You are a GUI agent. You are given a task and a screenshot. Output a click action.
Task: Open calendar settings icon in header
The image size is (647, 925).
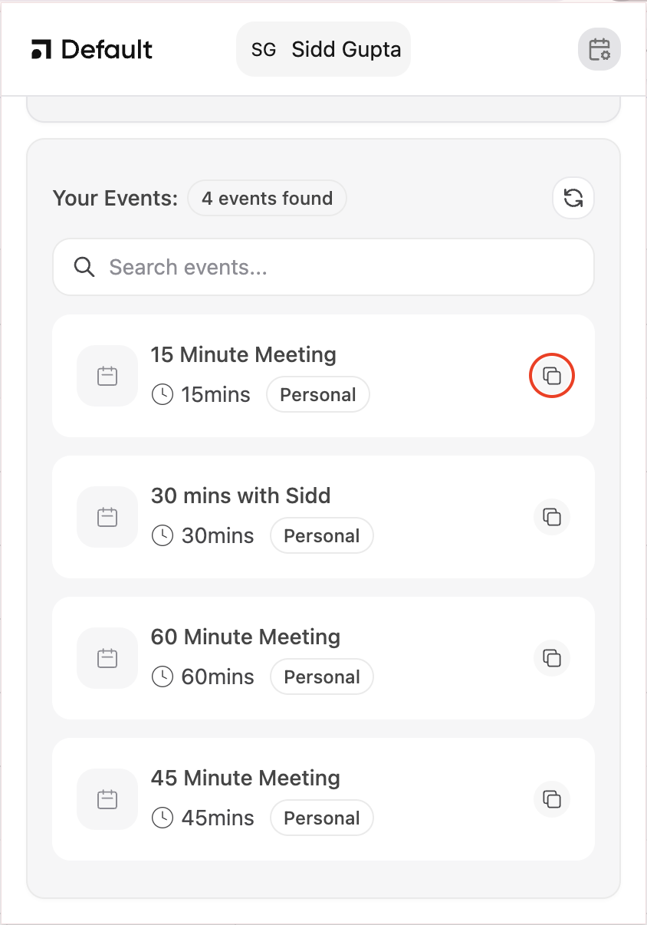[x=599, y=50]
